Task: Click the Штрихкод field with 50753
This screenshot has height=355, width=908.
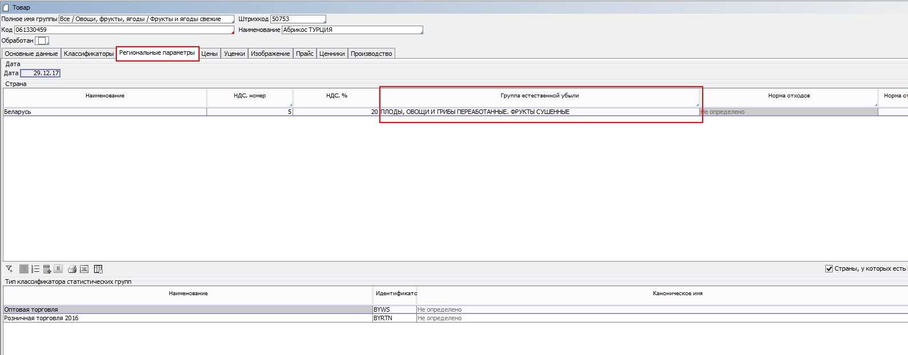Action: pos(297,19)
